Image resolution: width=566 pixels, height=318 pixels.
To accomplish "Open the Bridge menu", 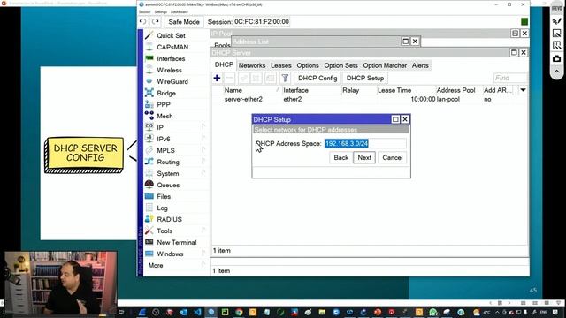I will (166, 94).
